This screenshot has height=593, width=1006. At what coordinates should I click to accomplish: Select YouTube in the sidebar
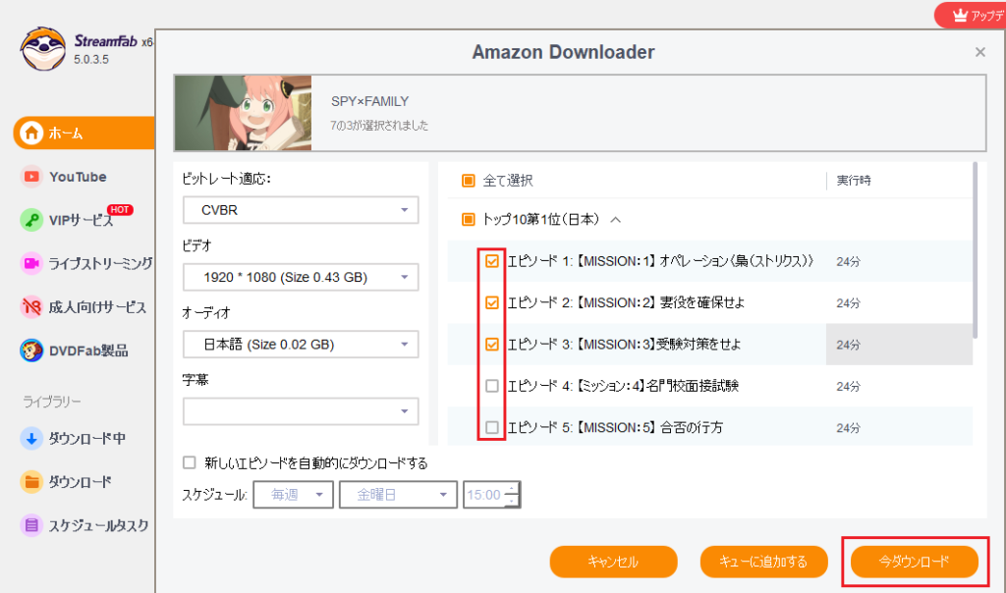(78, 177)
